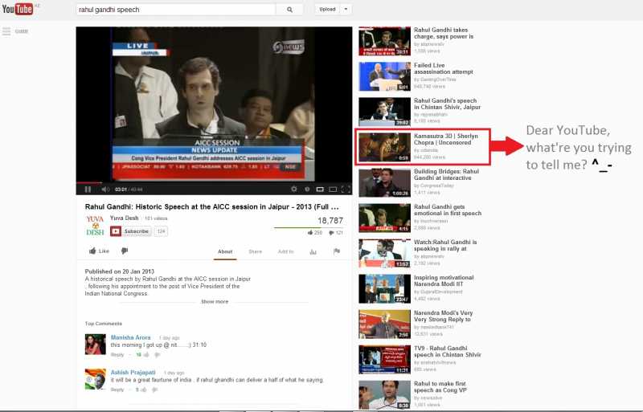The height and width of the screenshot is (412, 643).
Task: Click the Watch Later clock icon
Action: coord(307,189)
